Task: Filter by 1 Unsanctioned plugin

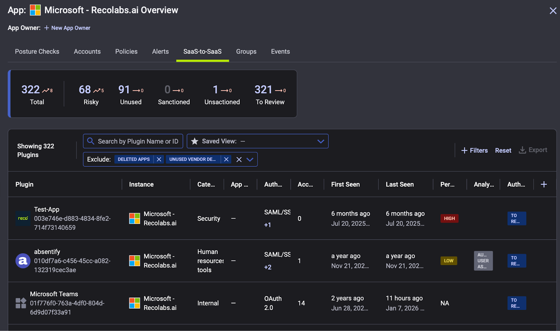Action: tap(222, 95)
